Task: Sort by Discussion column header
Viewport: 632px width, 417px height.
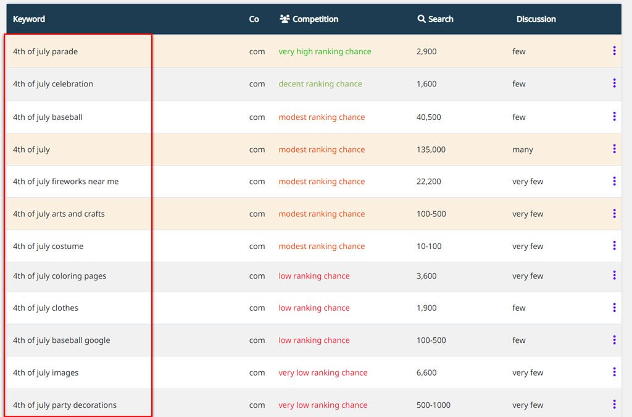Action: click(x=536, y=19)
